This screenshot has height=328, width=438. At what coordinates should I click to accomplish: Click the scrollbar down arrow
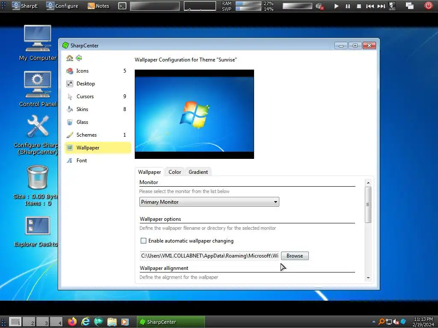(368, 278)
